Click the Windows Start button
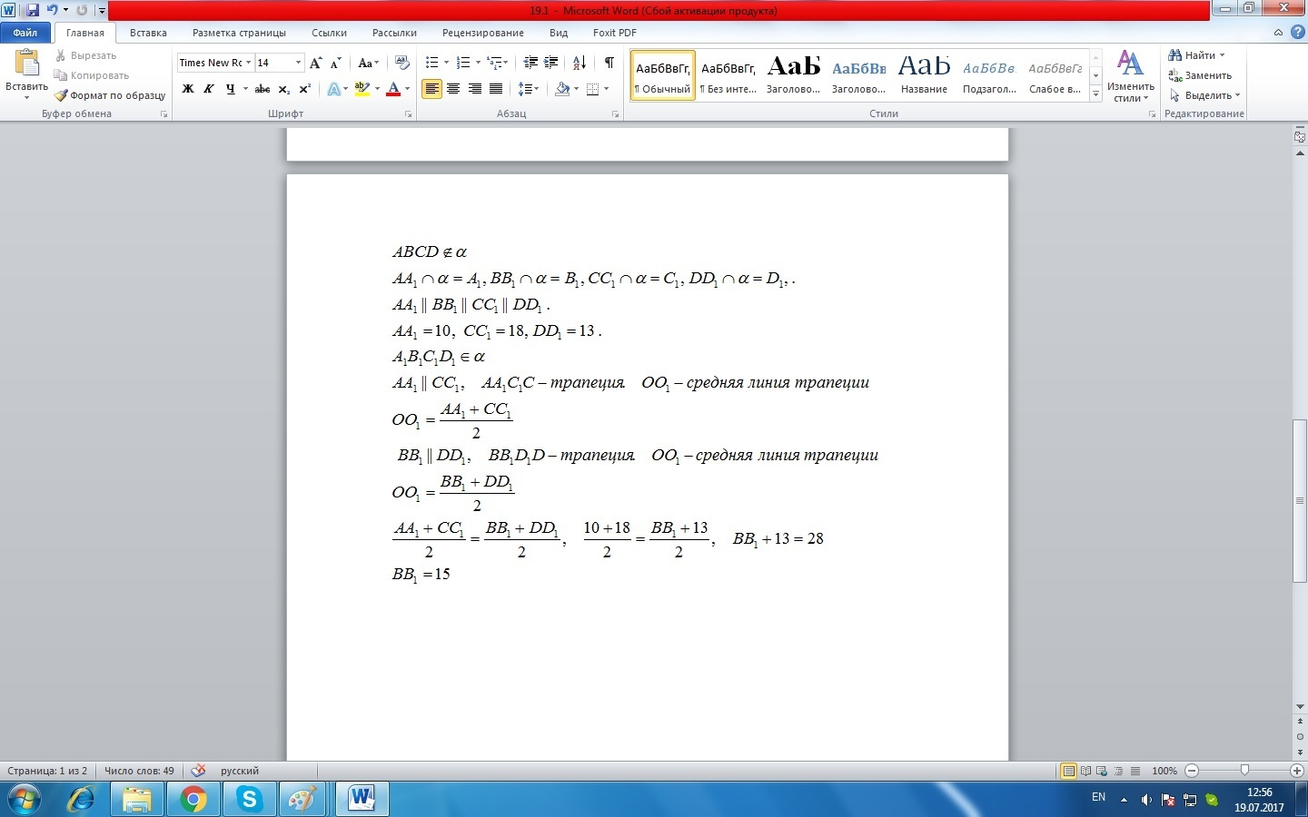The image size is (1308, 817). (x=25, y=800)
